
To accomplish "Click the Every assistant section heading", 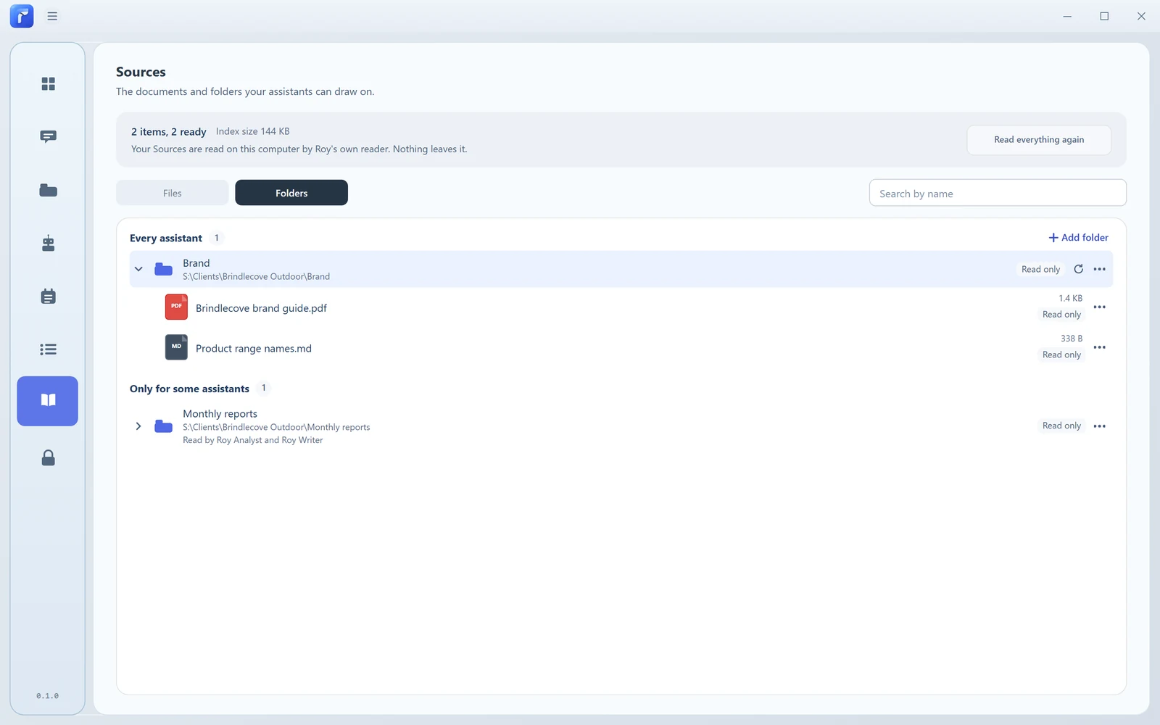I will [166, 239].
